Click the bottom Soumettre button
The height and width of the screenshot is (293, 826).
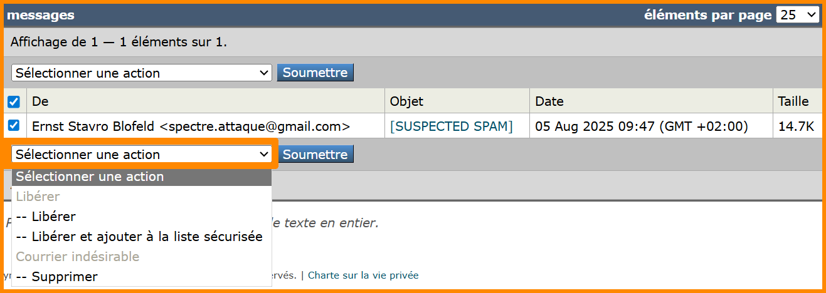coord(315,154)
